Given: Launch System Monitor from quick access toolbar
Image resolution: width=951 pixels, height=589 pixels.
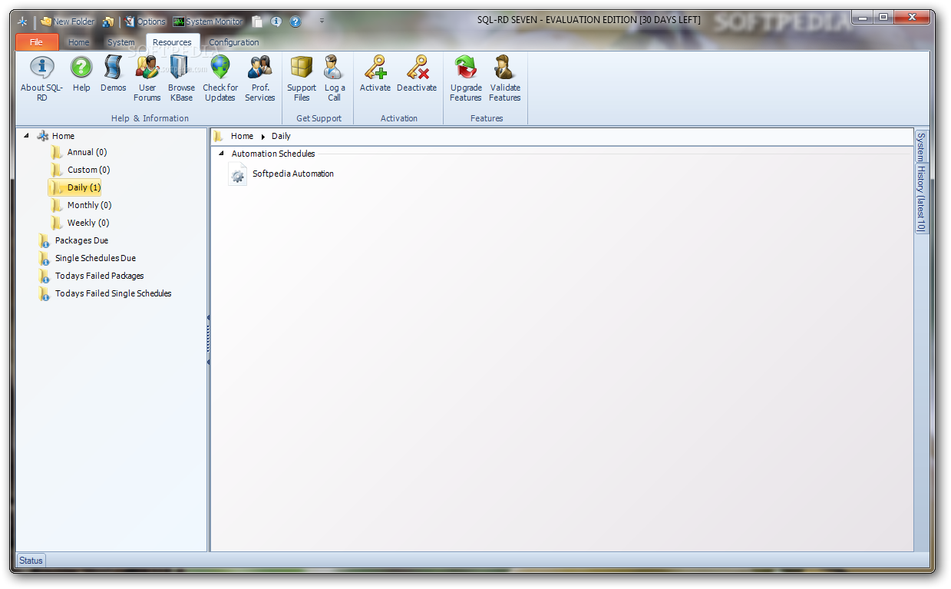Looking at the screenshot, I should tap(208, 22).
